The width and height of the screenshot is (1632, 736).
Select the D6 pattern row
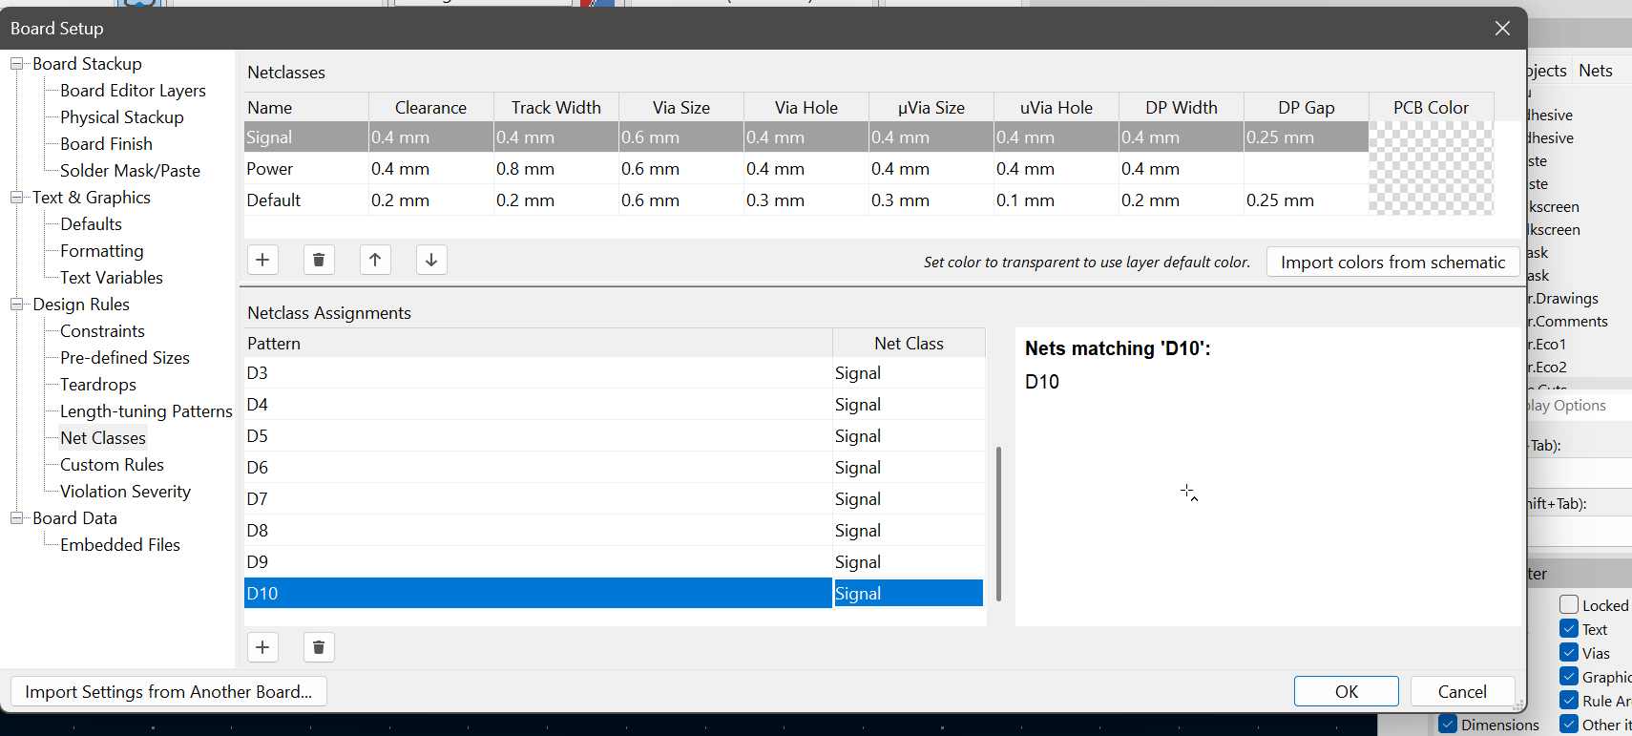pyautogui.click(x=538, y=468)
